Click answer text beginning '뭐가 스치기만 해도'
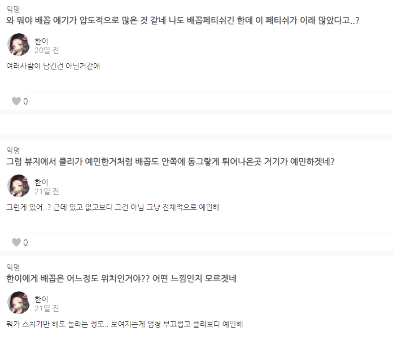 pos(124,324)
